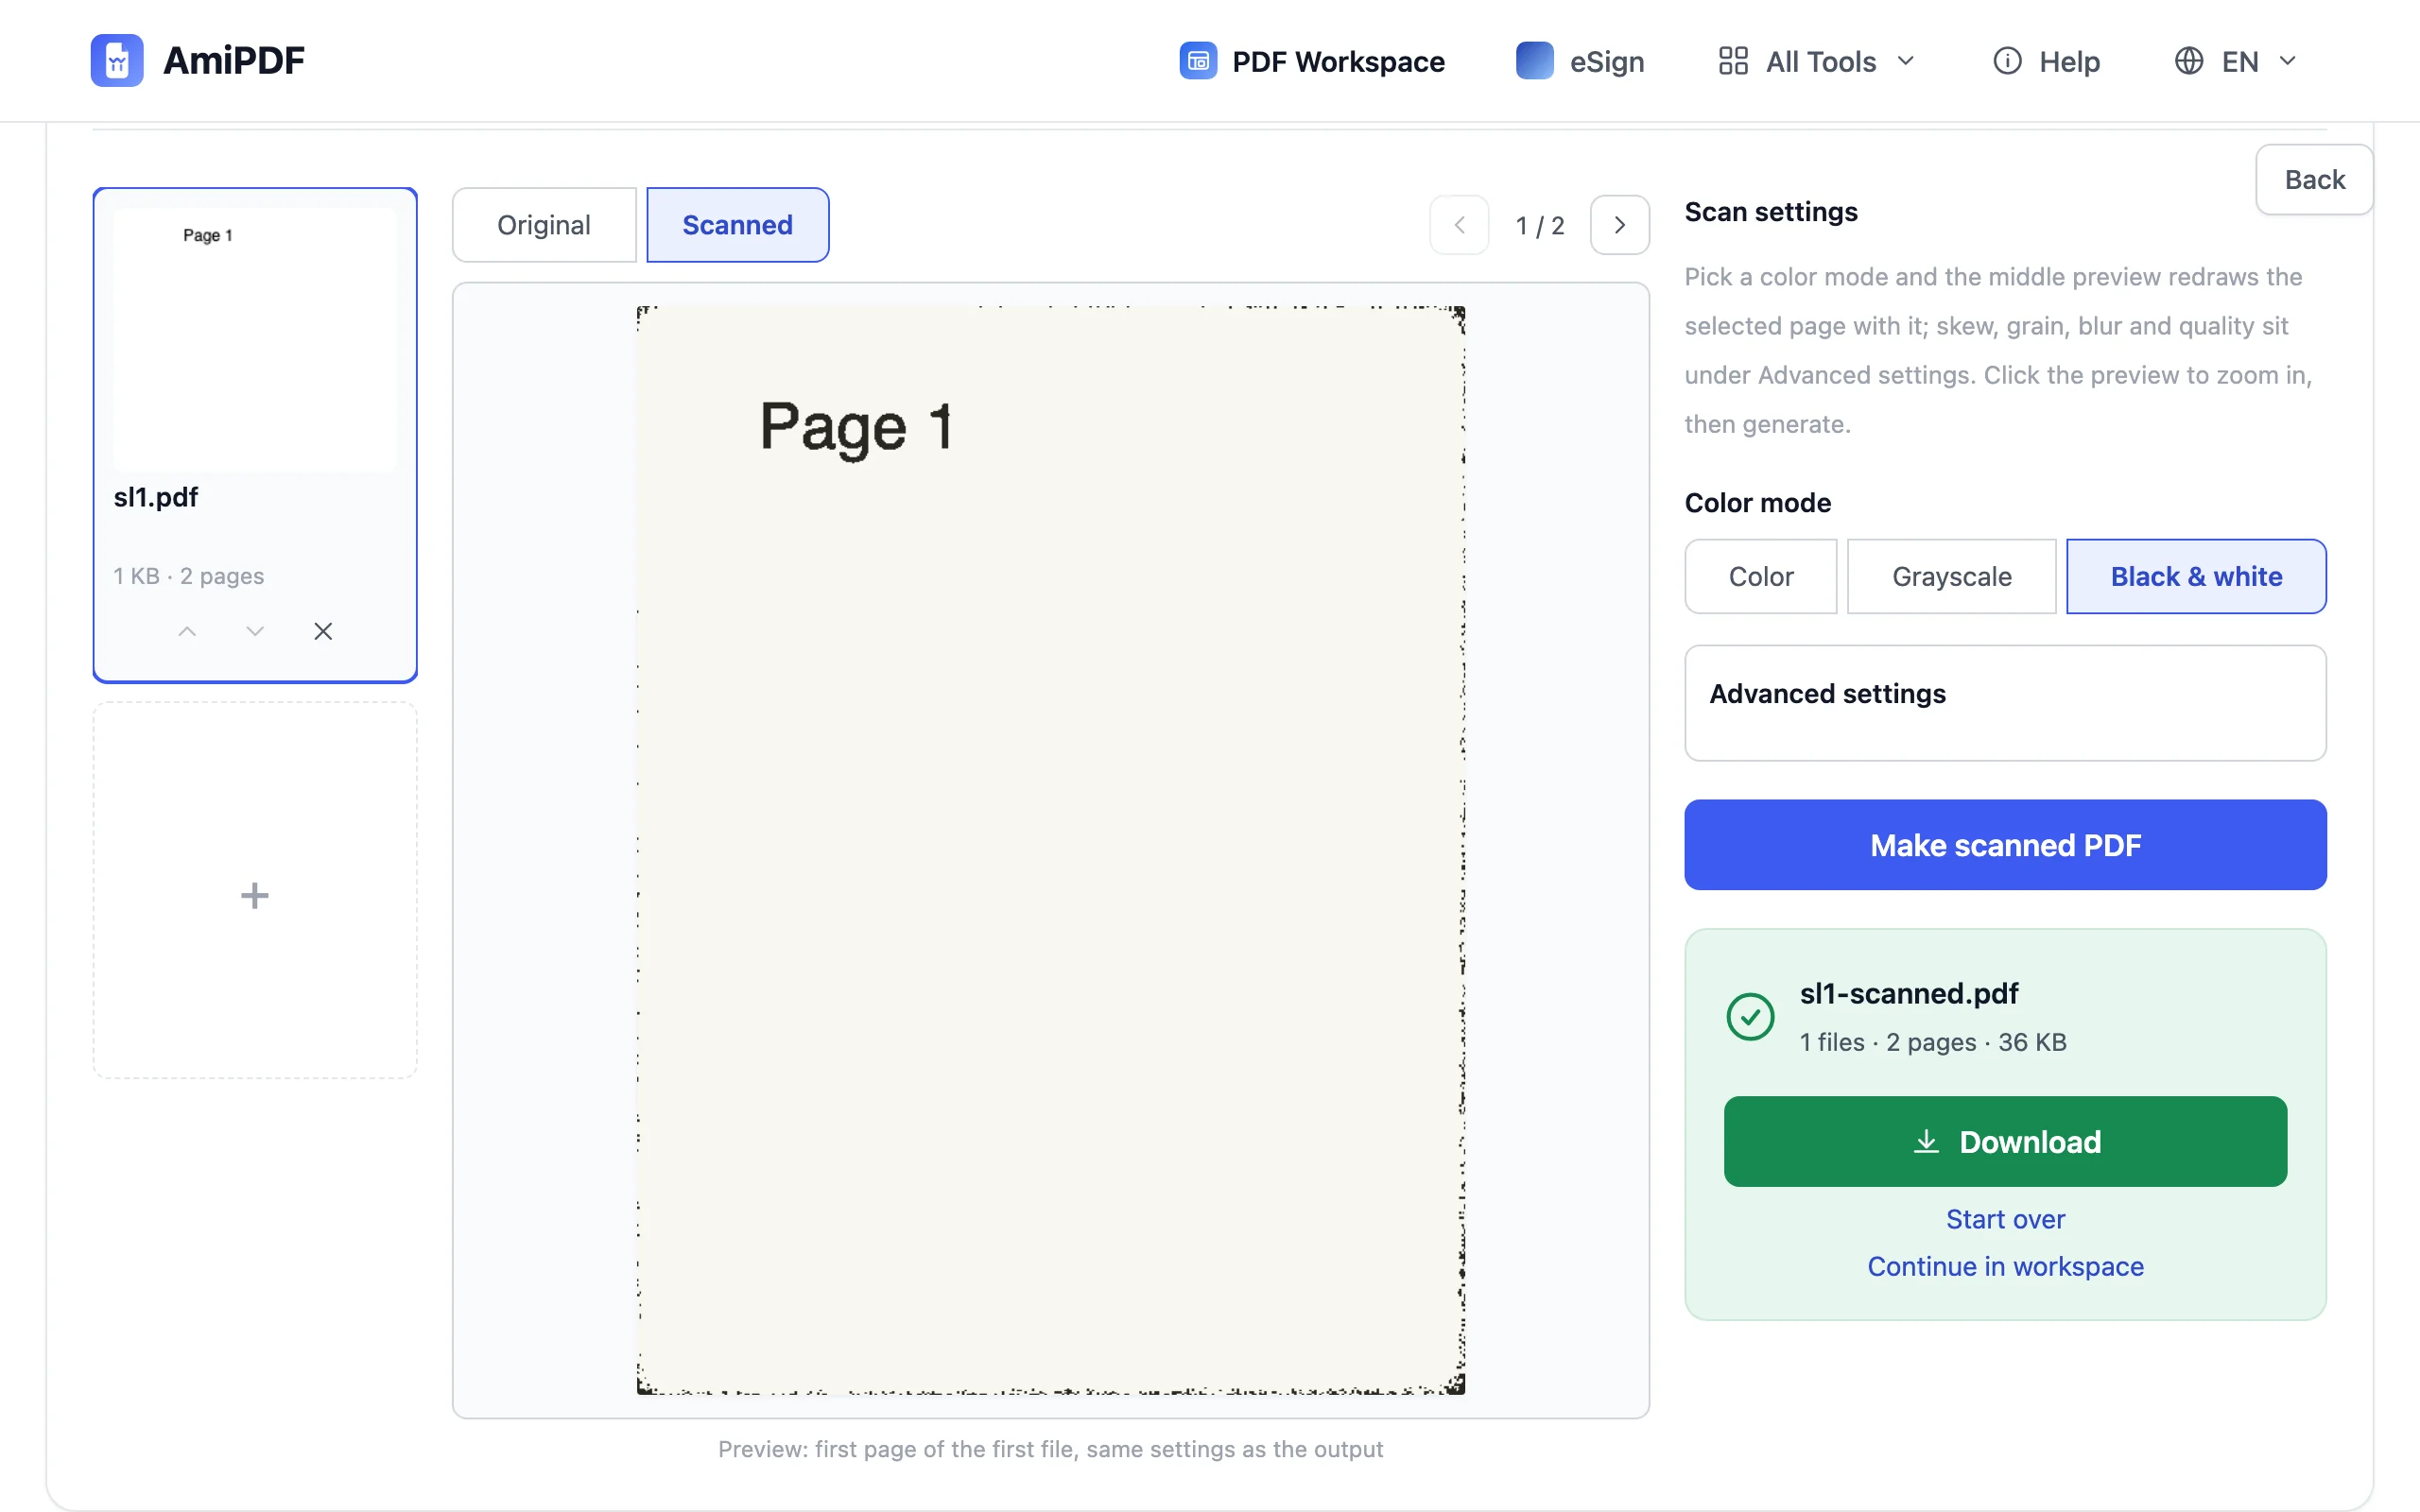Expand the Advanced settings section

point(2005,703)
